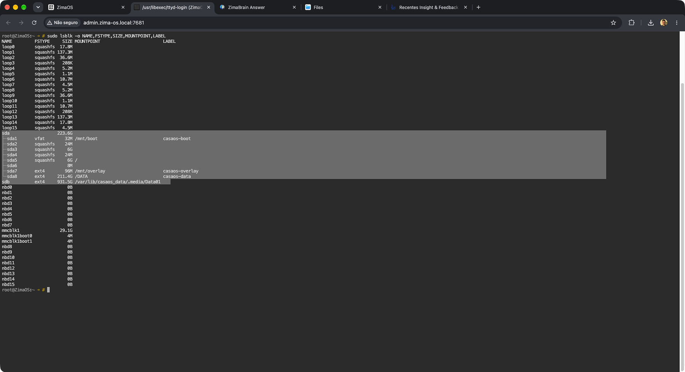Go forward to next page
685x372 pixels.
tap(21, 23)
